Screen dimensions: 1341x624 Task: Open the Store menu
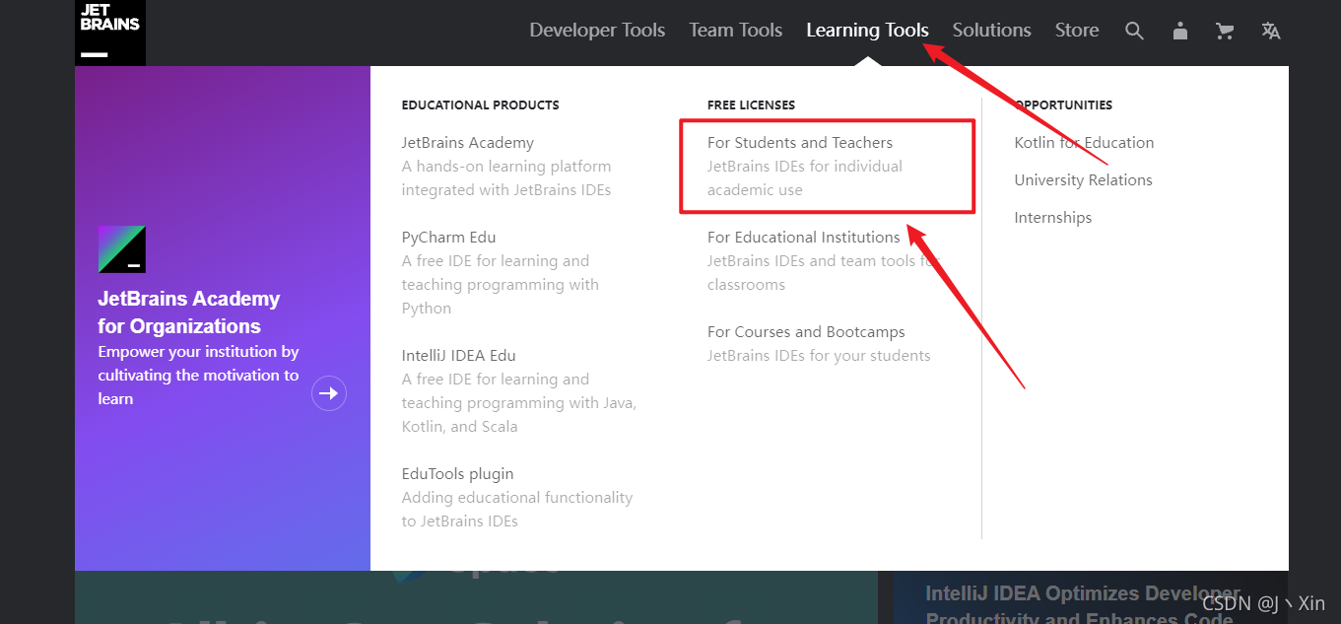coord(1077,31)
